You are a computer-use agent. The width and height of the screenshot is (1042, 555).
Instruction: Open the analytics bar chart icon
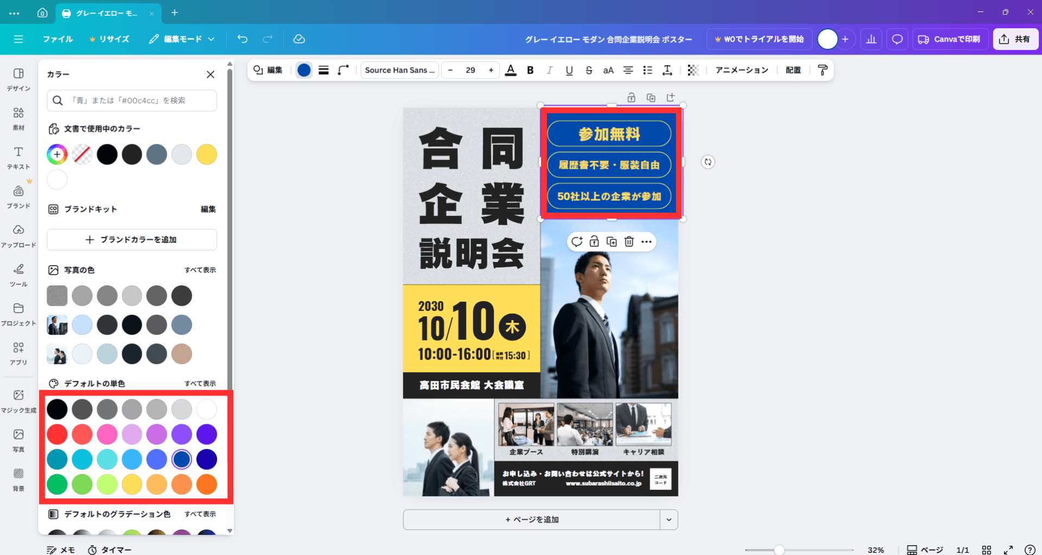click(871, 39)
